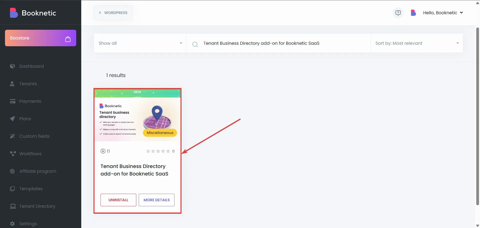Click the Boostore shopping bag icon
The width and height of the screenshot is (480, 228).
coord(68,39)
